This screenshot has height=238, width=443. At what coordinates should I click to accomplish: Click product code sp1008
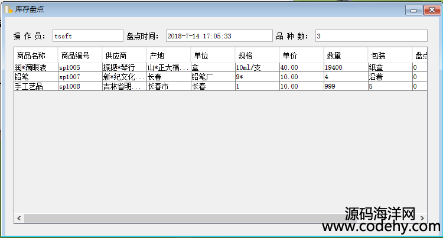[x=80, y=86]
